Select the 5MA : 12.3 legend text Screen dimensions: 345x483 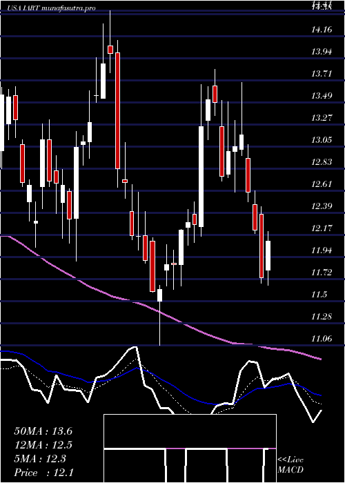40,459
